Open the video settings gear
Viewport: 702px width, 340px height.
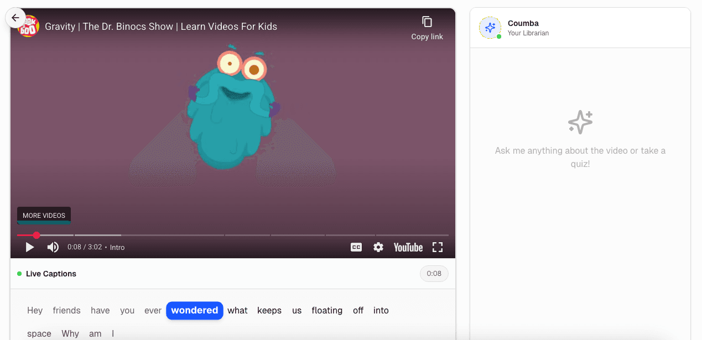click(378, 247)
